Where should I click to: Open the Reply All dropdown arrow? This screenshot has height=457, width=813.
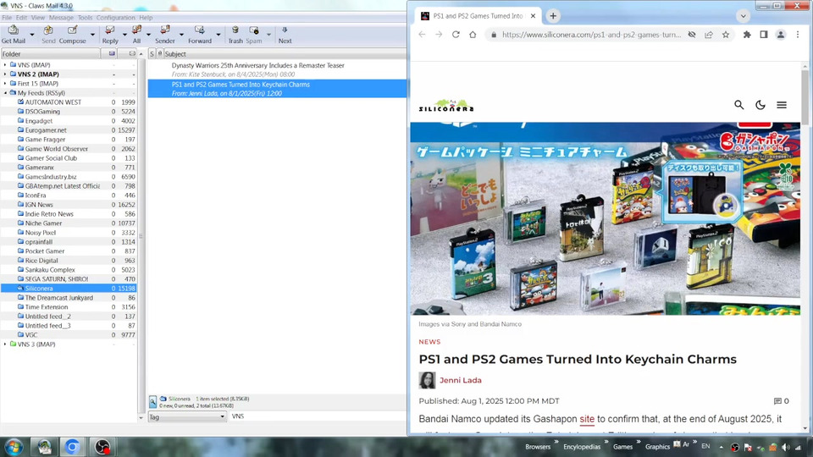tap(148, 35)
